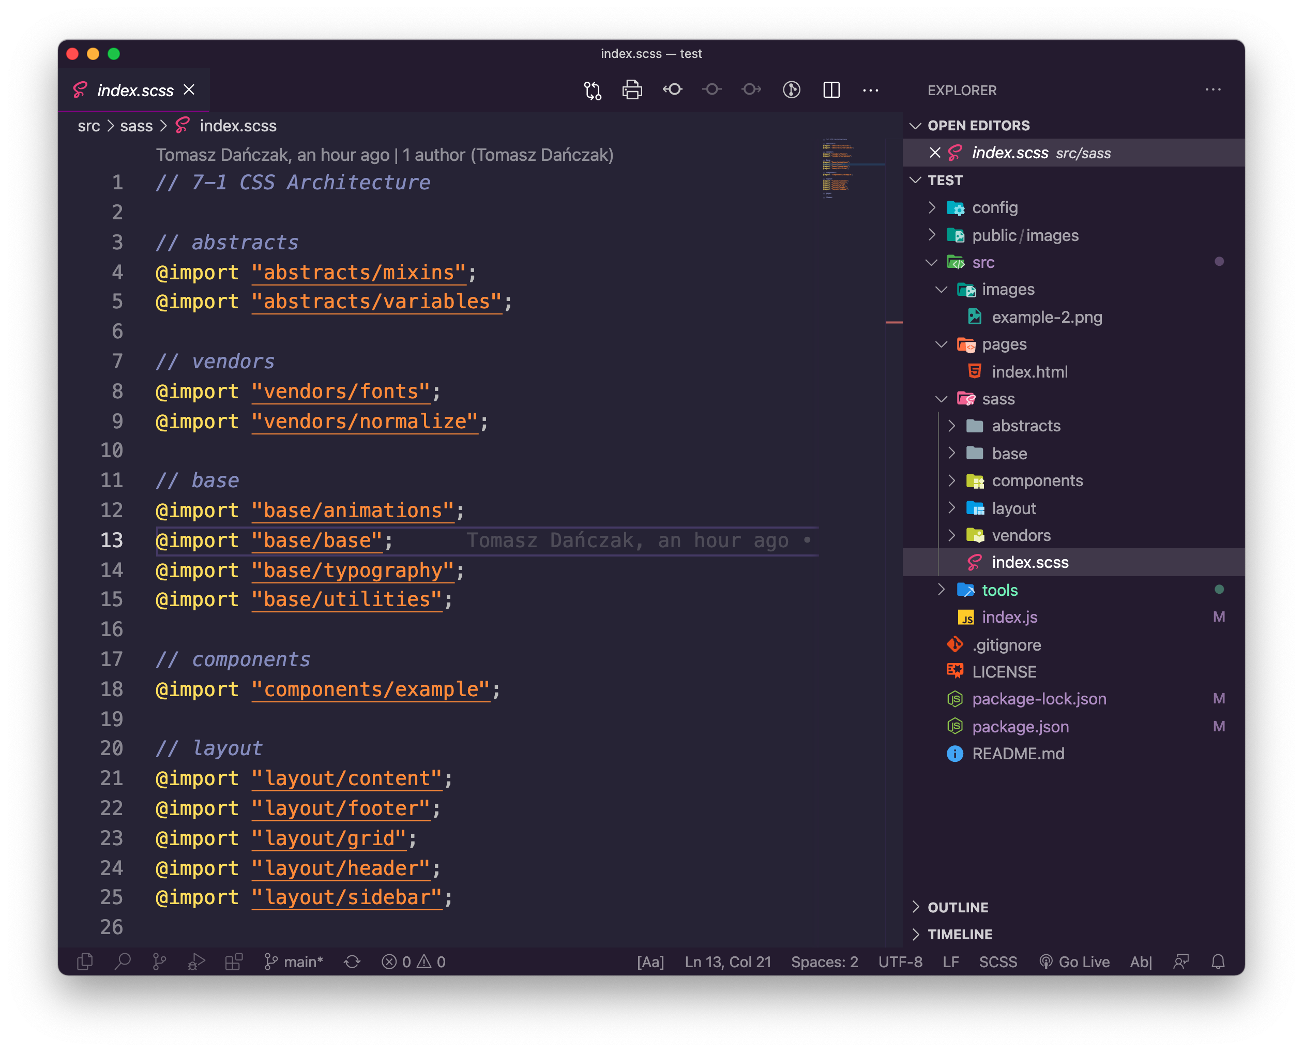Open the split editor icon
Image resolution: width=1303 pixels, height=1052 pixels.
coord(831,91)
